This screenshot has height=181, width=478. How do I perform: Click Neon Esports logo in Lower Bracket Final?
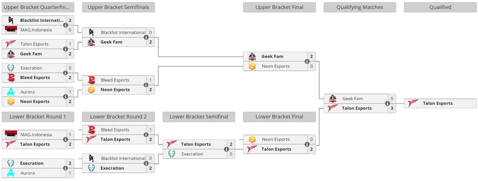[x=252, y=140]
